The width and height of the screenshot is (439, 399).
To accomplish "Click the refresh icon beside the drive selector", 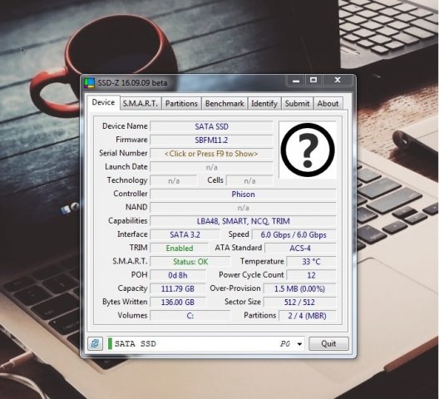I will click(x=95, y=343).
